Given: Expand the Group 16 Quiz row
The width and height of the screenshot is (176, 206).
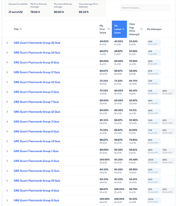Looking at the screenshot, I should pos(7,43).
